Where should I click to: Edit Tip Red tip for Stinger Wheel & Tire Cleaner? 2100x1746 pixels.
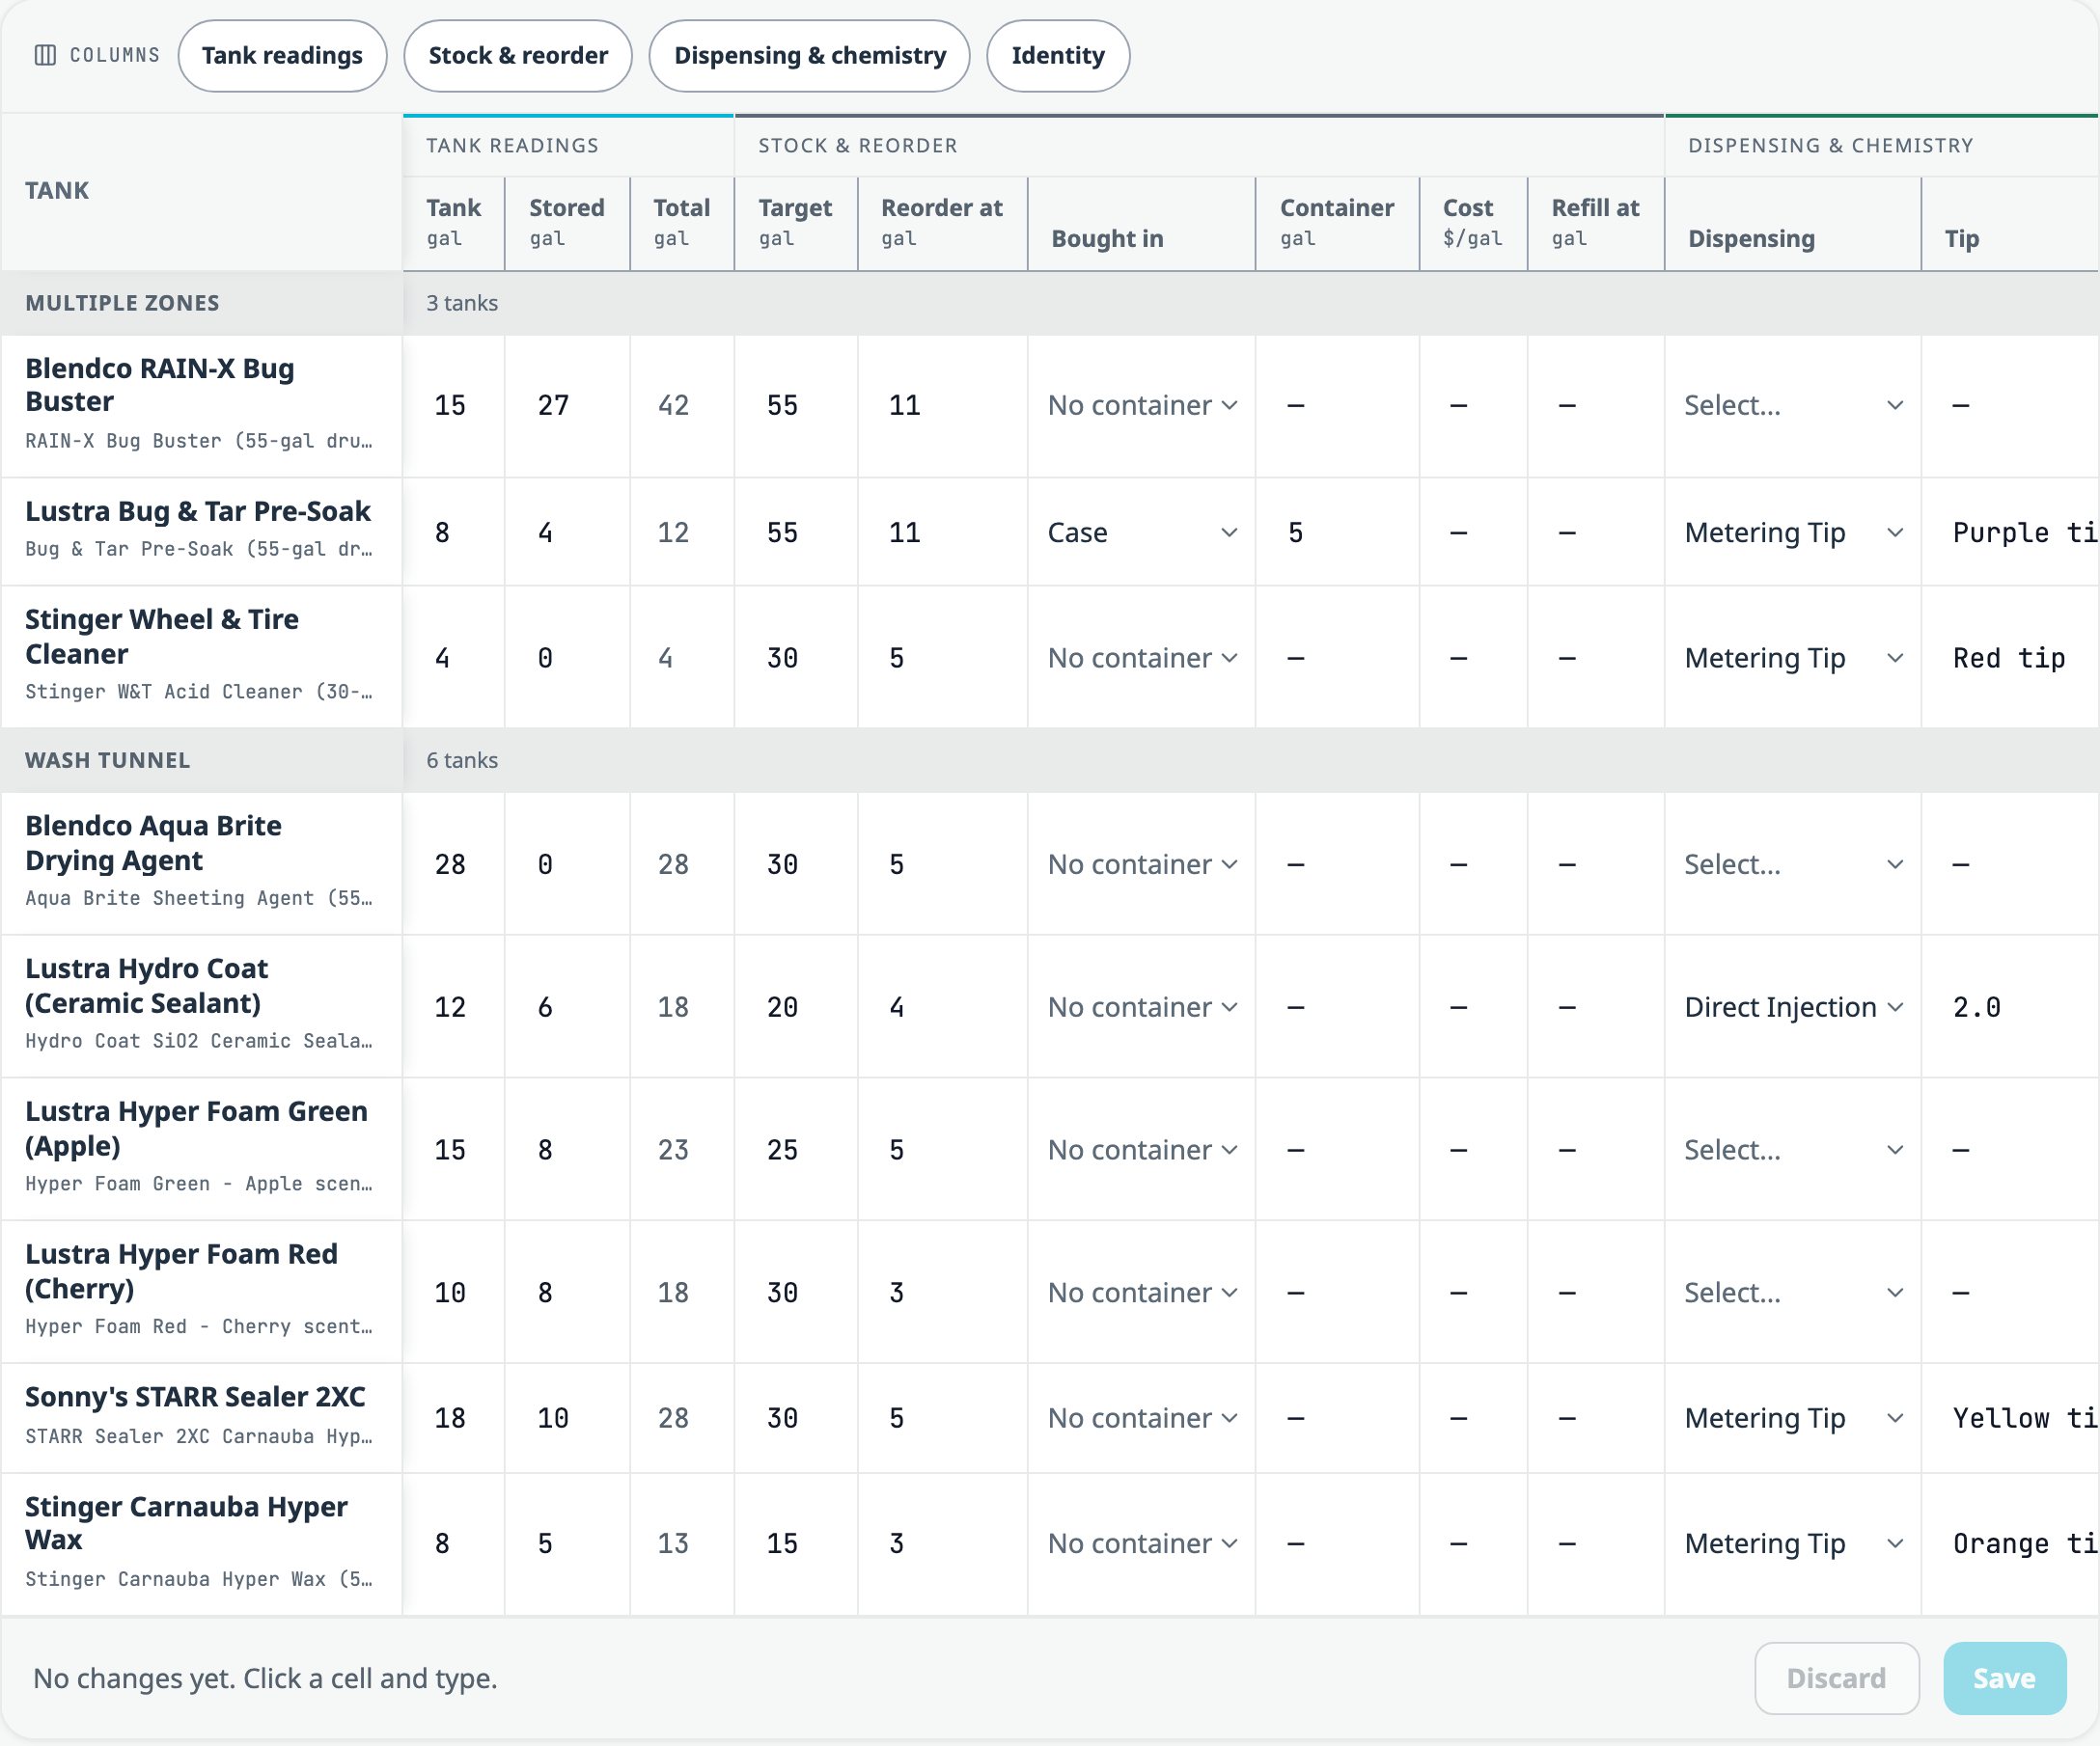[x=2010, y=658]
